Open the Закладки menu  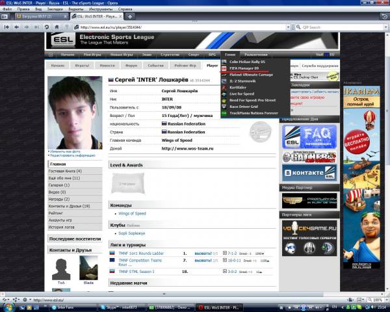[55, 9]
